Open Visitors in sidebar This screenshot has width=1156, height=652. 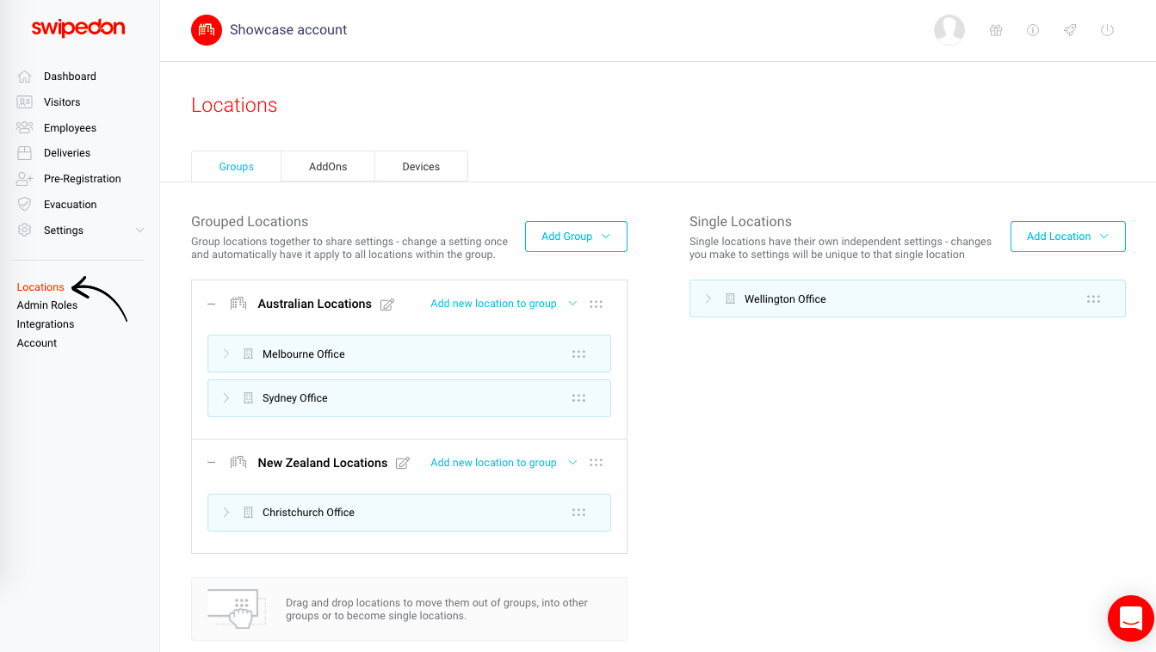(x=62, y=101)
